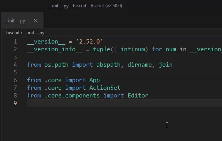
Task: Click ActionSet on line 7
Action: [x=105, y=88]
